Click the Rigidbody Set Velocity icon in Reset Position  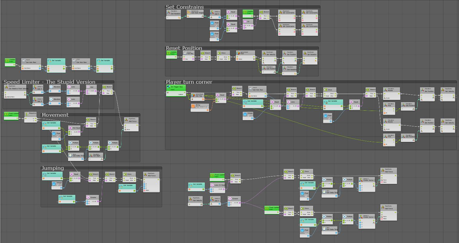click(x=264, y=53)
